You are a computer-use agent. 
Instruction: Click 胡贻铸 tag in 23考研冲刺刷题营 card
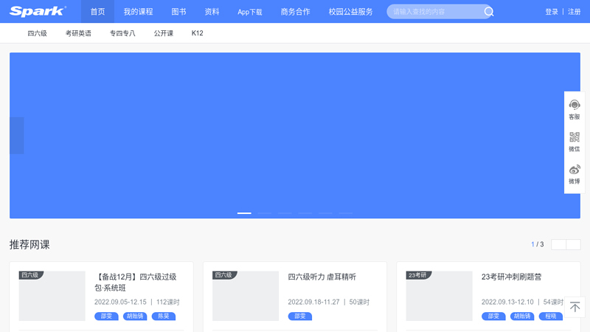pyautogui.click(x=522, y=317)
